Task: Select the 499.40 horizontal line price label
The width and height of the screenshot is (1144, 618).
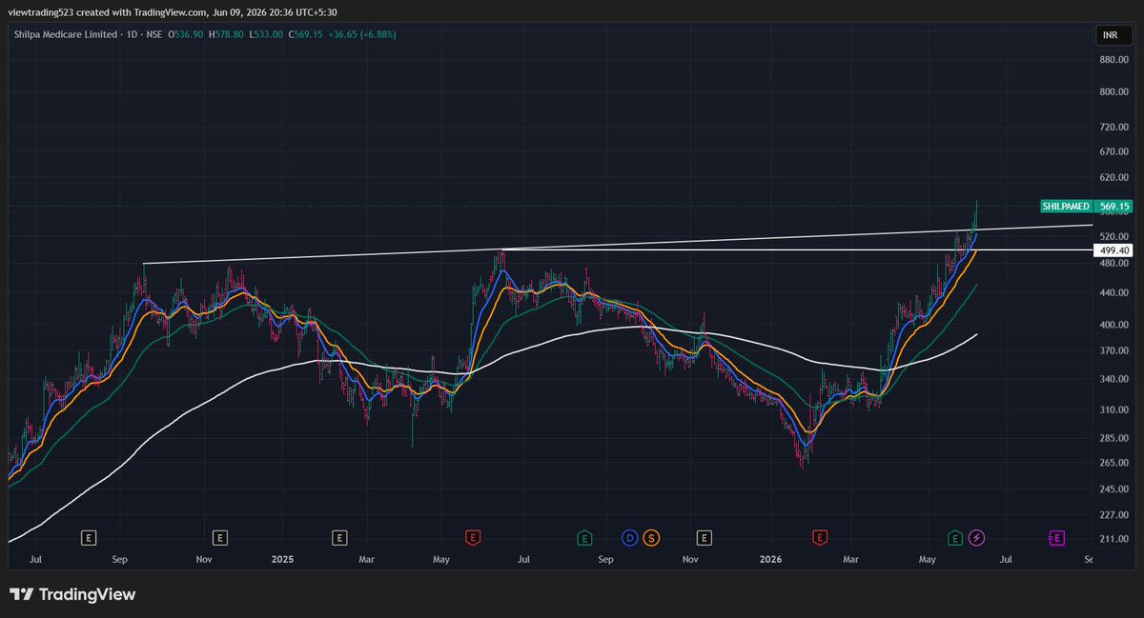Action: point(1114,249)
